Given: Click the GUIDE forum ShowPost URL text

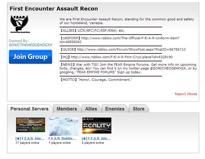Looking at the screenshot, I should point(131,49).
